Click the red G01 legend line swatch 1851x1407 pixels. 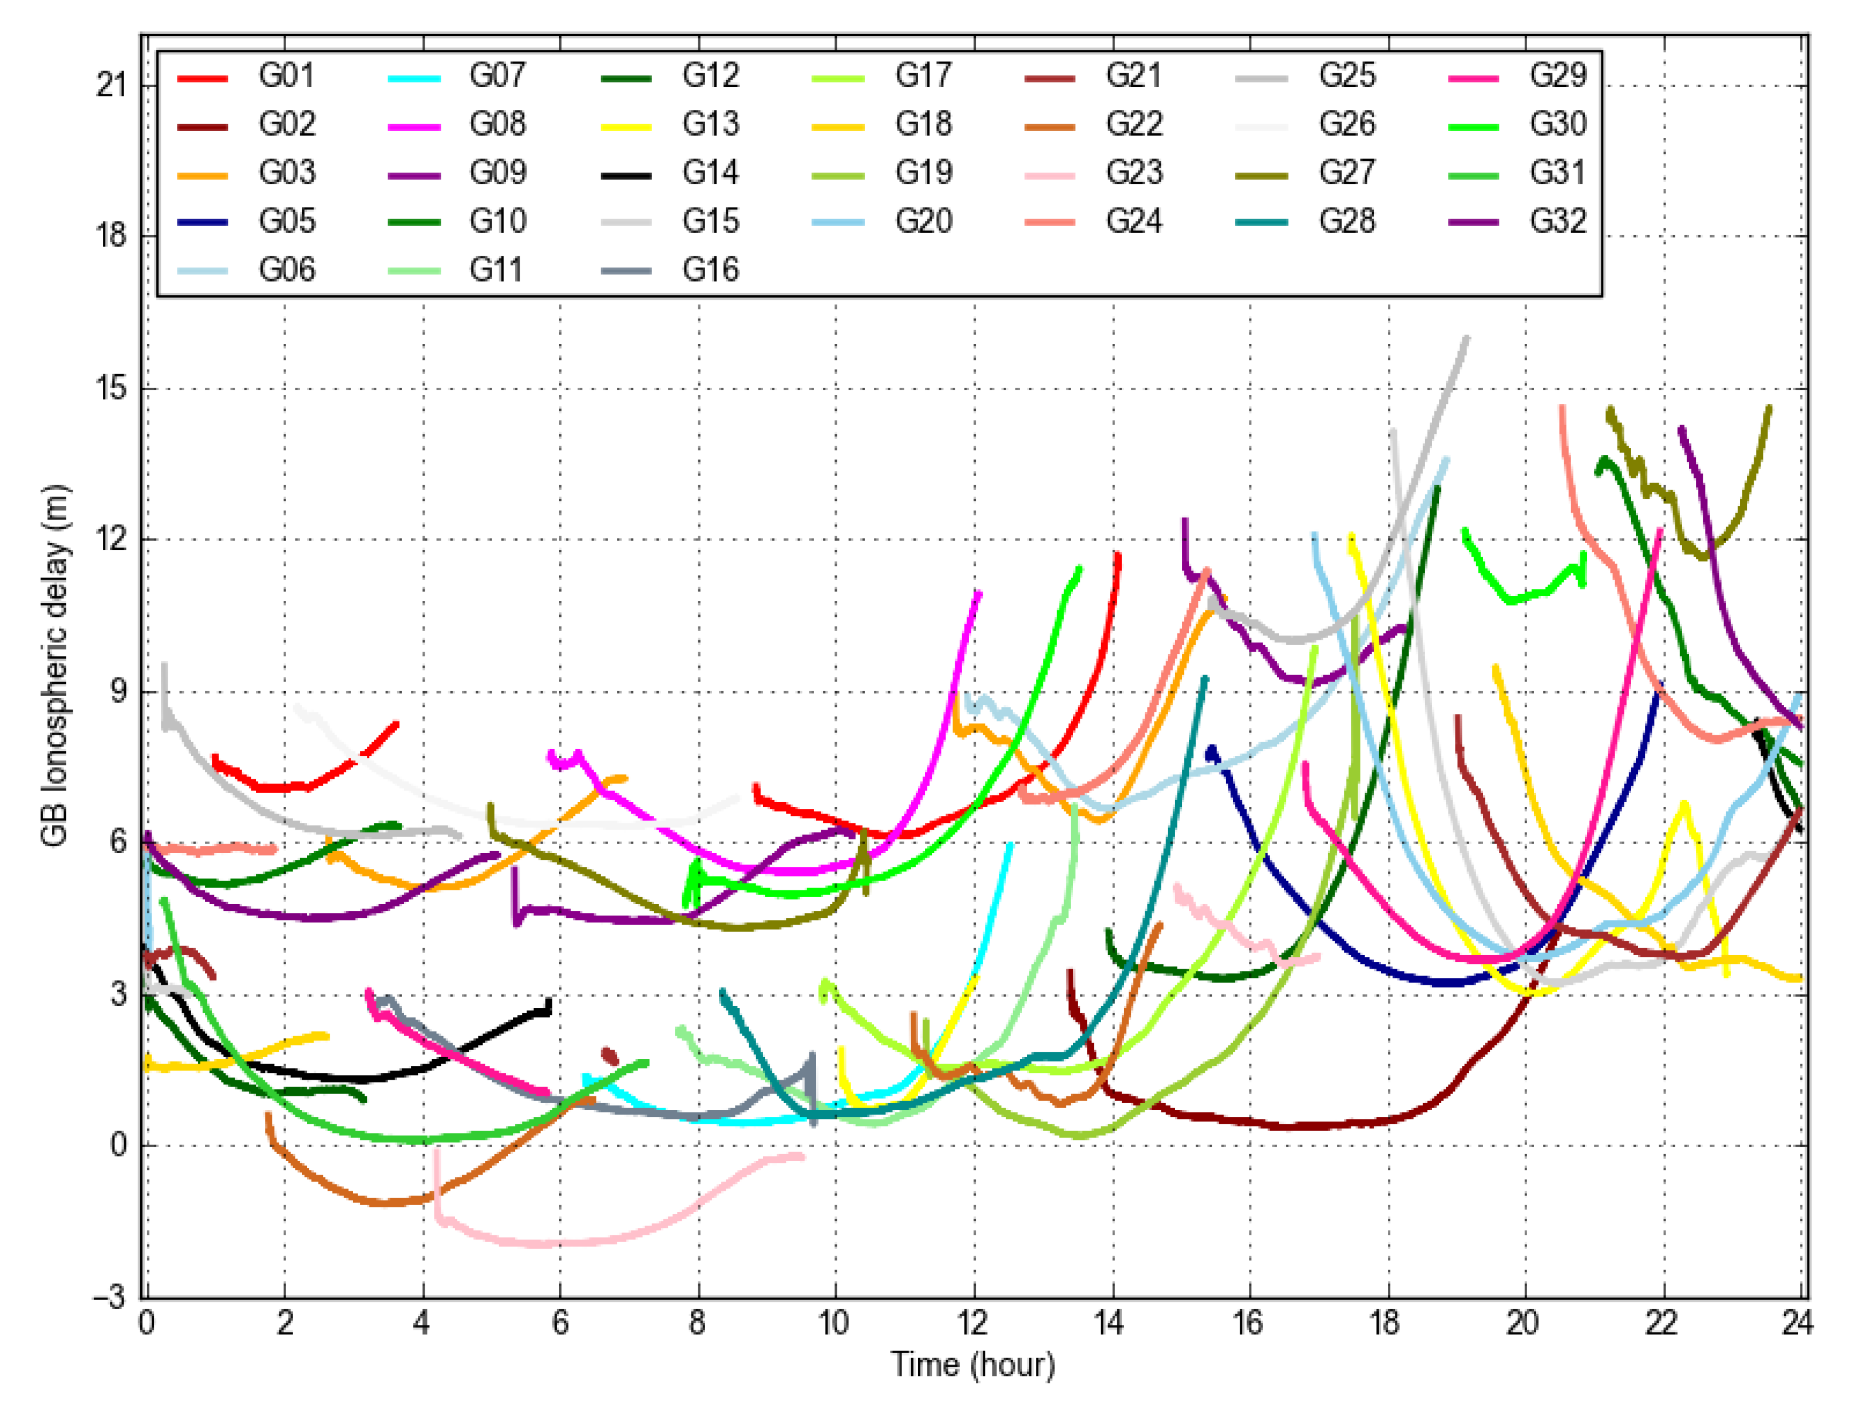[x=202, y=79]
